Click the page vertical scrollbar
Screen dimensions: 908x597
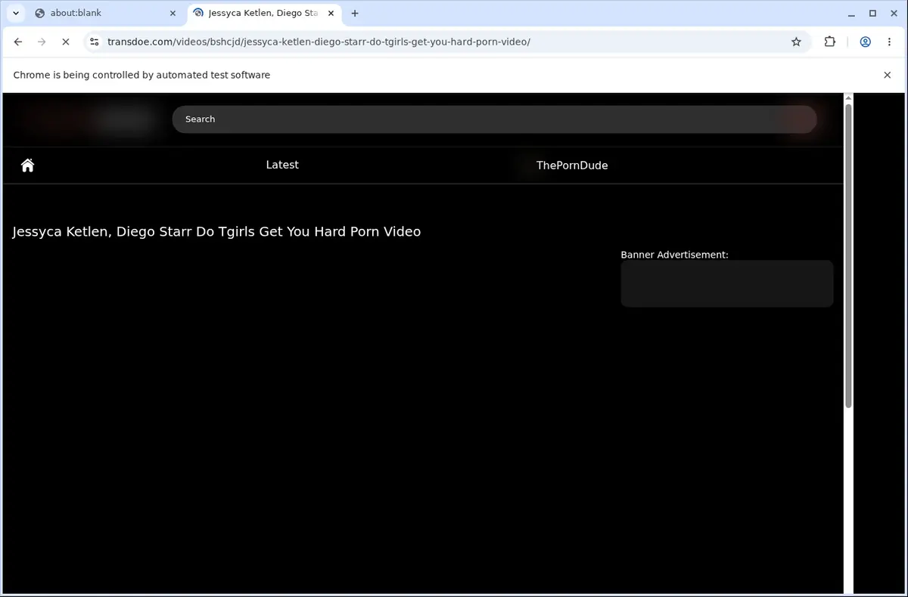point(848,257)
